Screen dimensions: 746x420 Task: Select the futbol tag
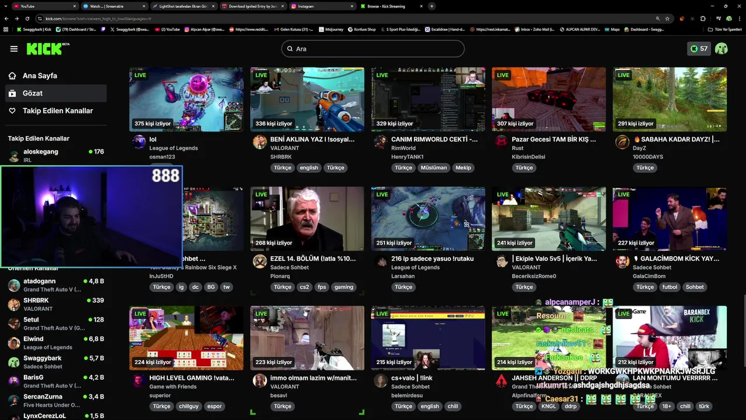coord(671,287)
